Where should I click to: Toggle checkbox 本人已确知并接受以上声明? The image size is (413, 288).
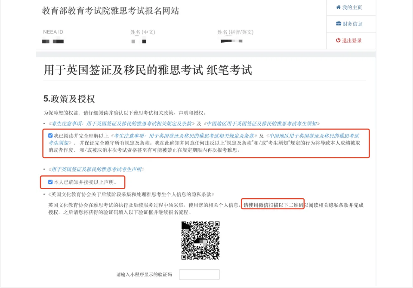click(x=50, y=182)
